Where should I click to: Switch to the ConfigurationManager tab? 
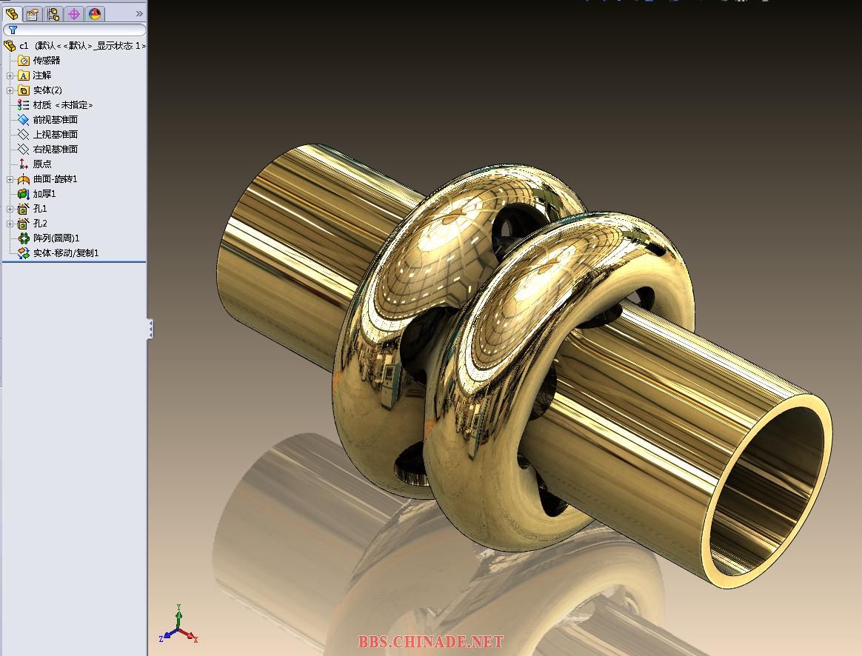(x=53, y=14)
